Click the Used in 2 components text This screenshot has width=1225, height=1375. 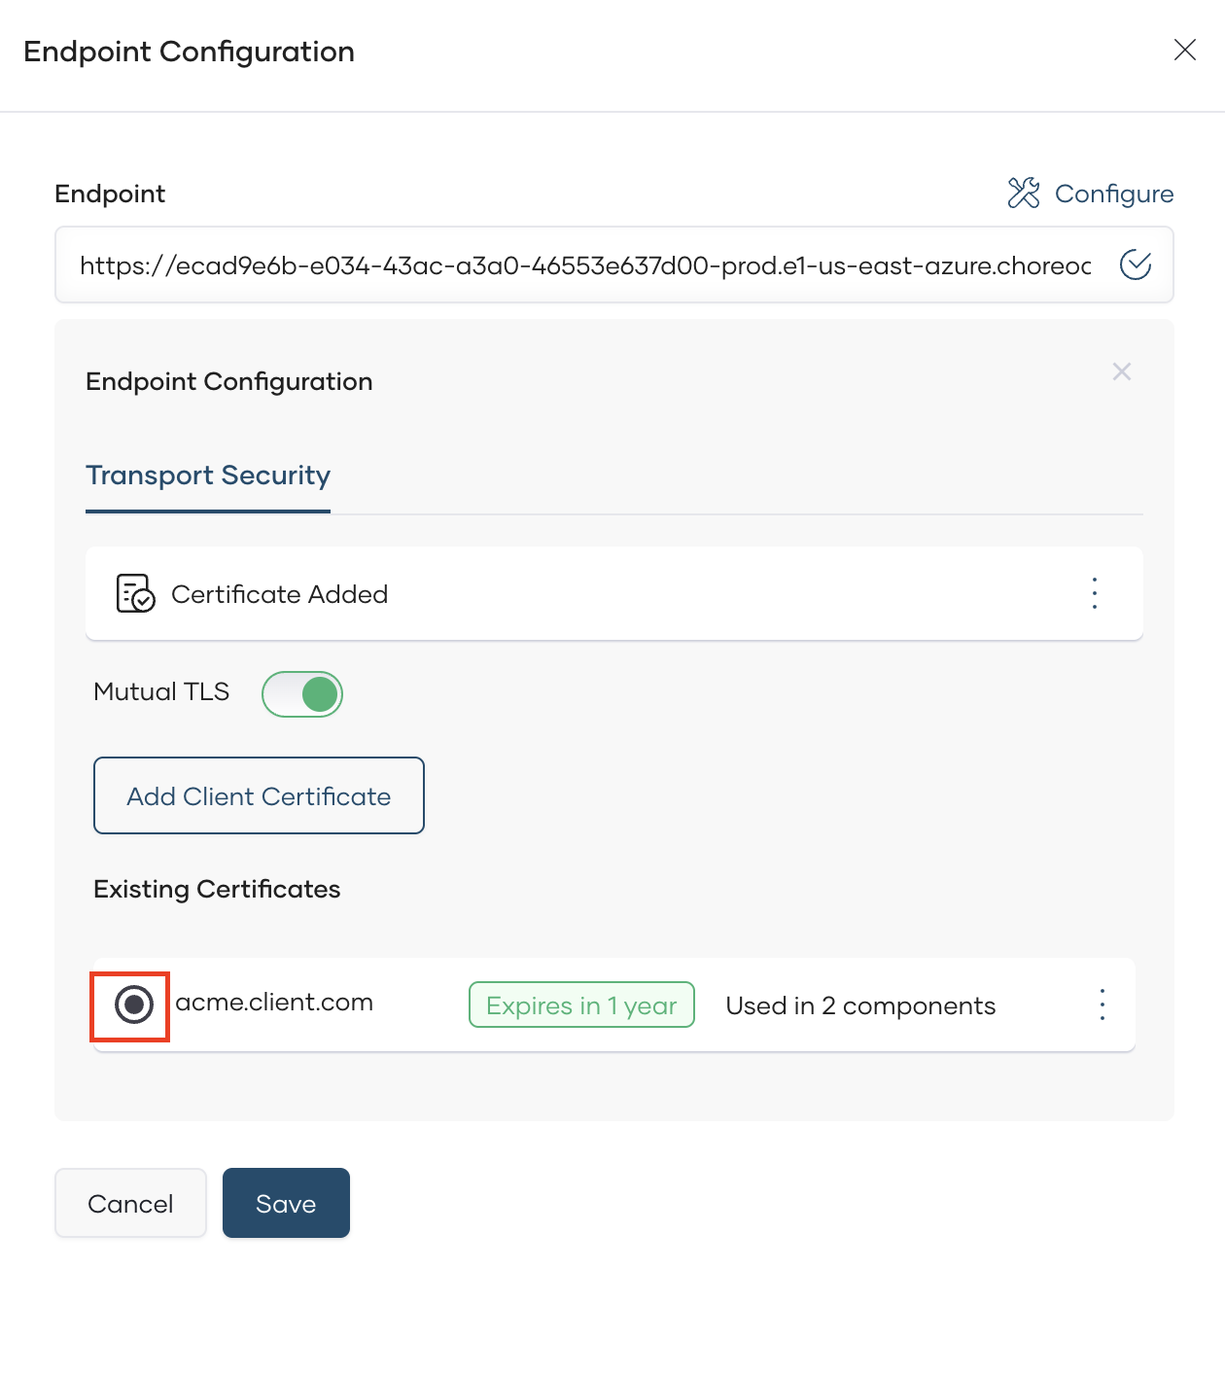click(860, 1005)
